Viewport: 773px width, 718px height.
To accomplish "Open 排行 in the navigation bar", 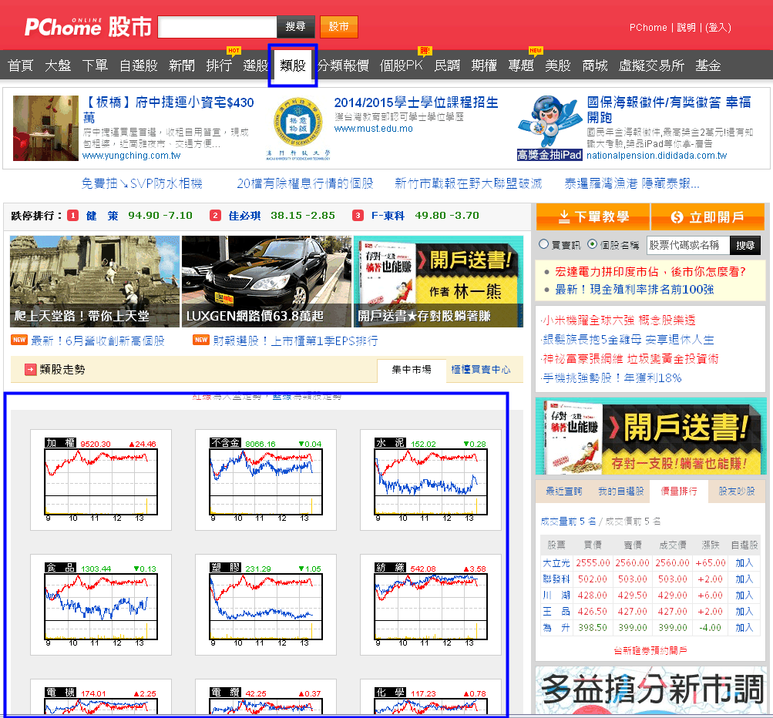I will [x=219, y=65].
